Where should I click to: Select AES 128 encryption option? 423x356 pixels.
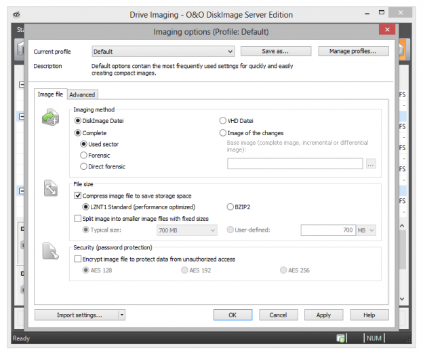click(x=85, y=270)
